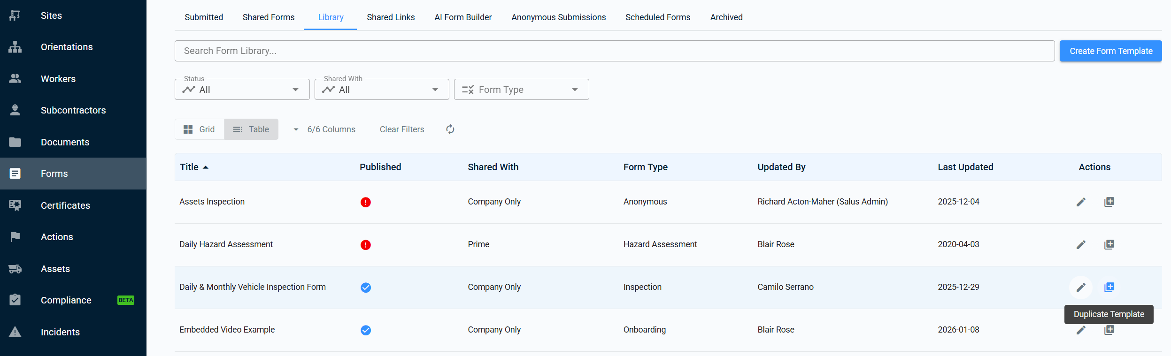Open the Shared With filter dropdown
The image size is (1171, 356).
(381, 90)
